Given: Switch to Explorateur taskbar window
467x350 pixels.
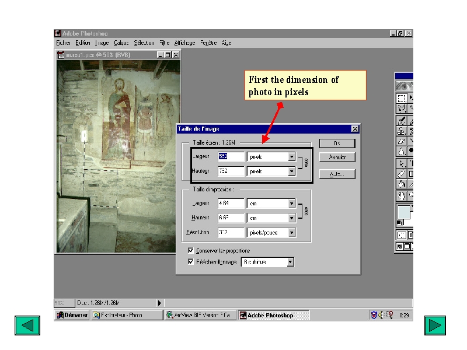Looking at the screenshot, I should [x=127, y=315].
